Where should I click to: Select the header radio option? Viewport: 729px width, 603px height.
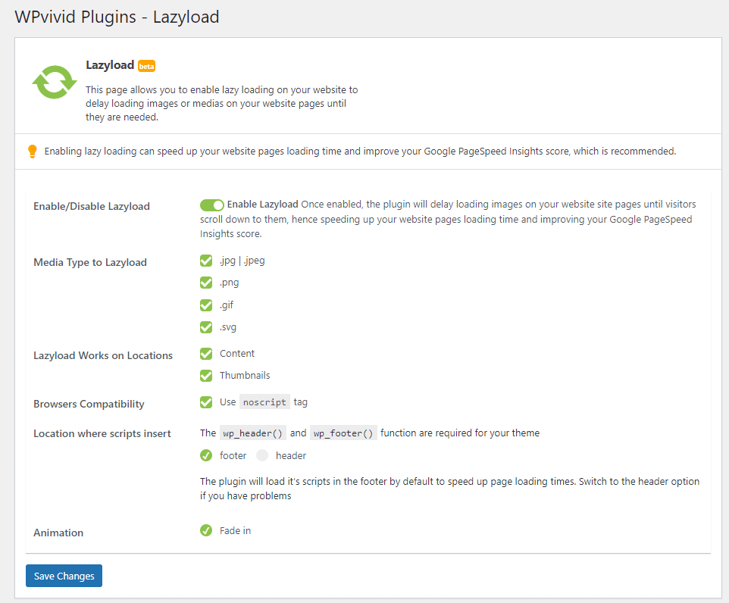coord(262,455)
